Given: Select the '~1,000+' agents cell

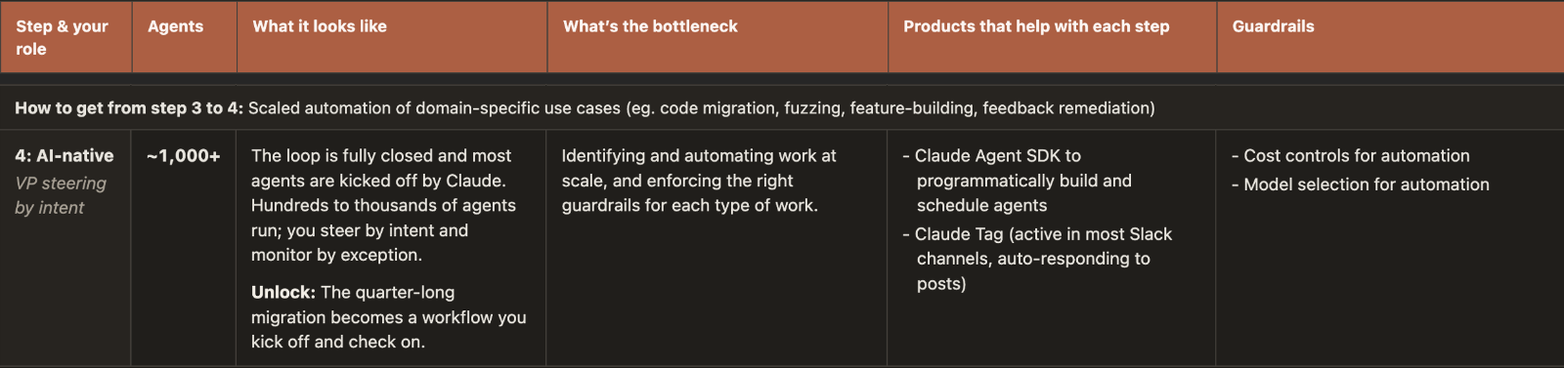Looking at the screenshot, I should pos(184,156).
